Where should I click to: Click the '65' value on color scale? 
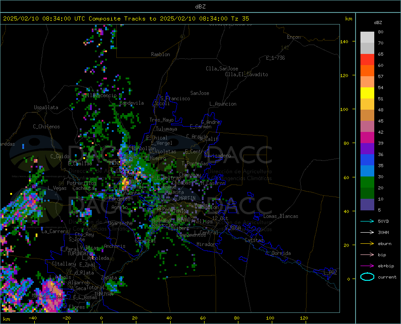(x=381, y=54)
